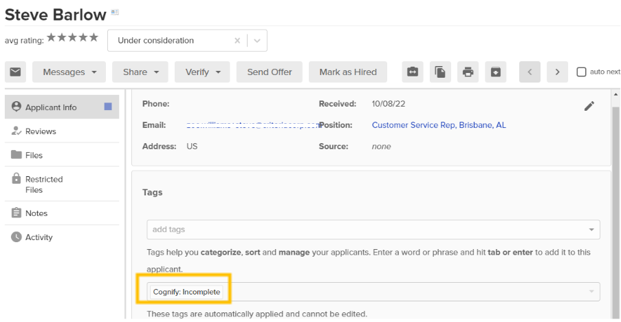Click the briefcase transfer position icon
Screen dimensions: 621x322
point(412,72)
